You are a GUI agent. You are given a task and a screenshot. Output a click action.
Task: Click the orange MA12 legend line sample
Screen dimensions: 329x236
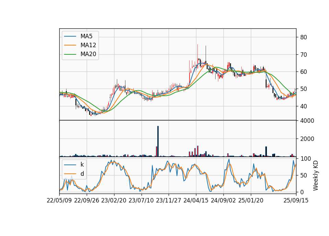tap(70, 45)
